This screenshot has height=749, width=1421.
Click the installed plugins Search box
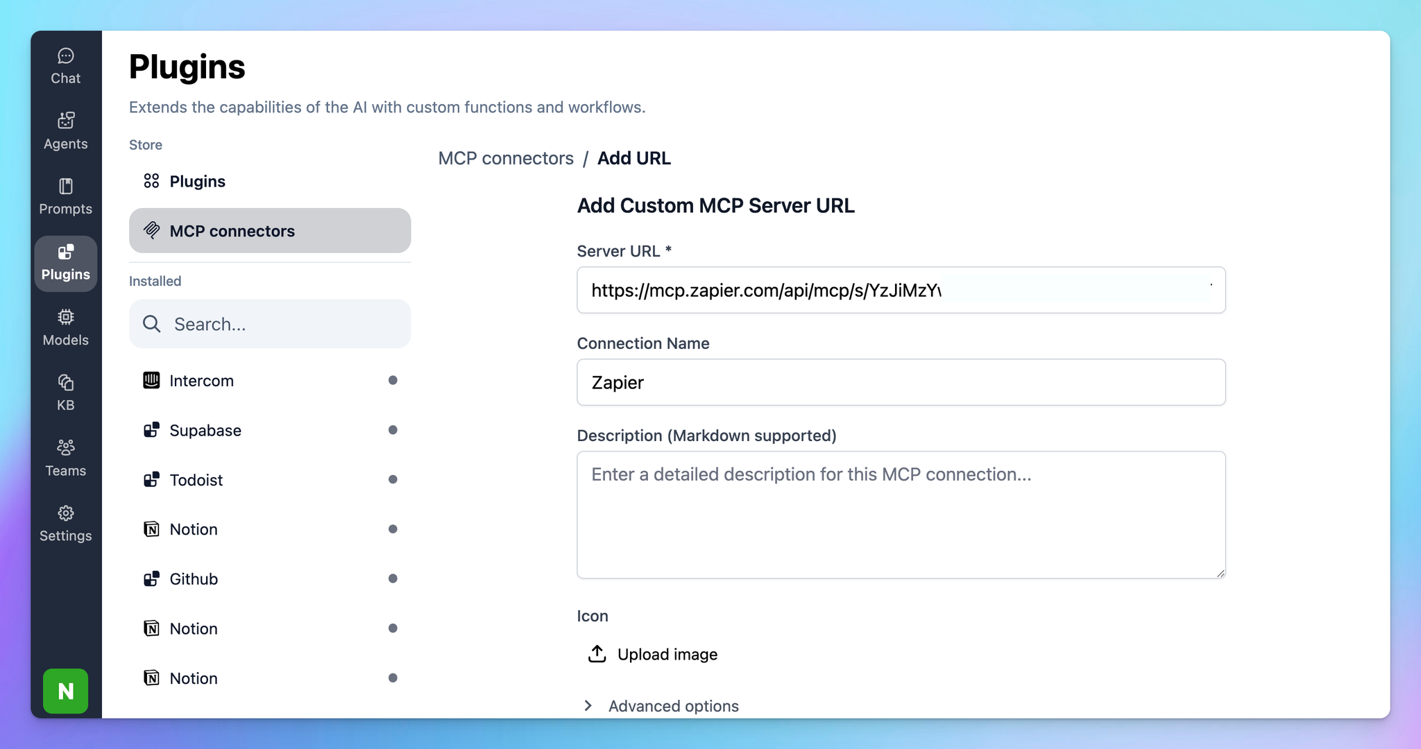[x=270, y=324]
